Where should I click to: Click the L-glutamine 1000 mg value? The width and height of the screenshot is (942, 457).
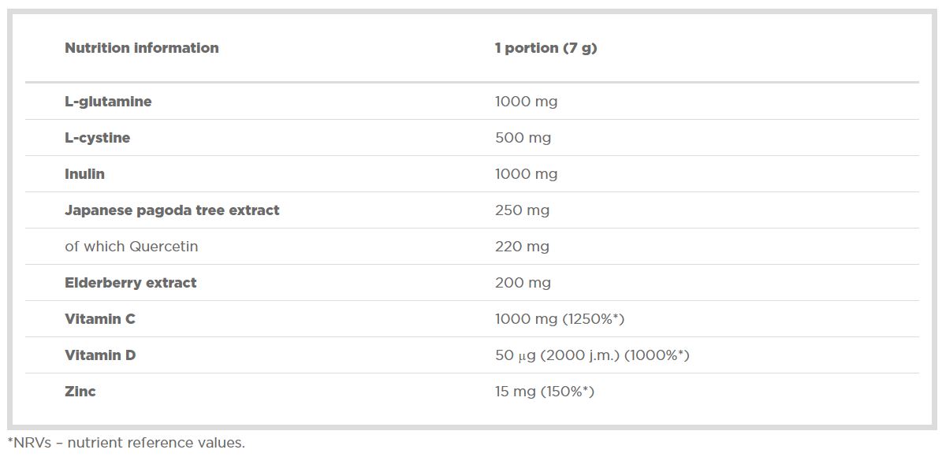[x=526, y=102]
